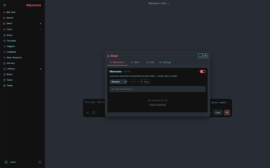The width and height of the screenshot is (270, 168).
Task: Focus the Message Odysseus input box
Action: (x=95, y=102)
